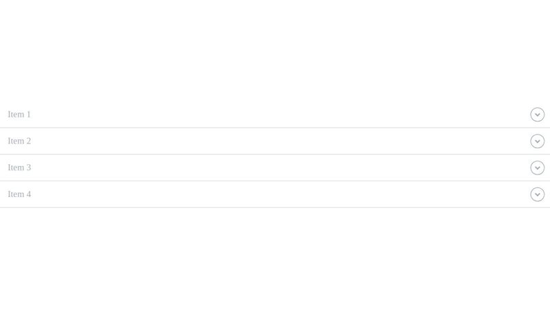Expand Item 1 using its circled chevron
This screenshot has width=550, height=309.
(537, 115)
